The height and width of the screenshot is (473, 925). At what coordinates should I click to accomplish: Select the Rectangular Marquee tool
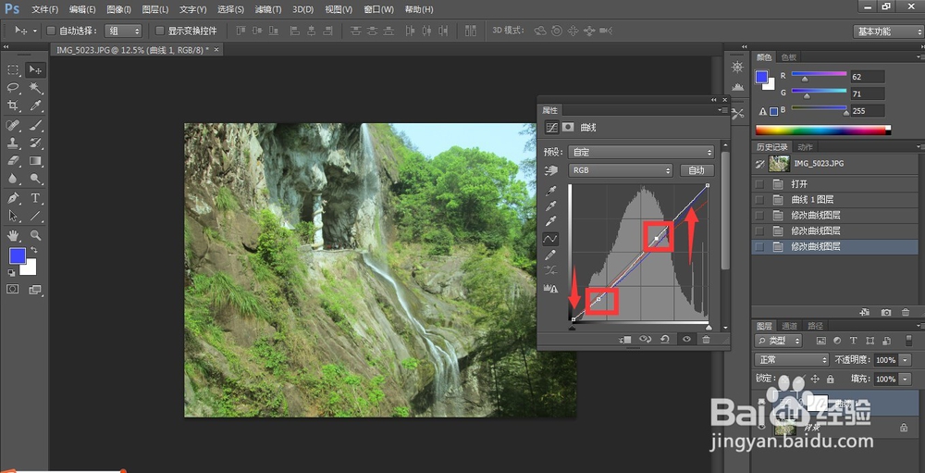[12, 69]
